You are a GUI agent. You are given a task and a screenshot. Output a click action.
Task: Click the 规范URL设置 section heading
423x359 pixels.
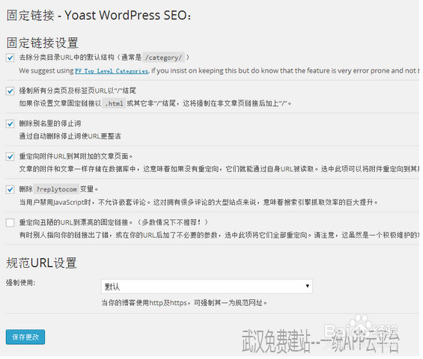pyautogui.click(x=41, y=263)
